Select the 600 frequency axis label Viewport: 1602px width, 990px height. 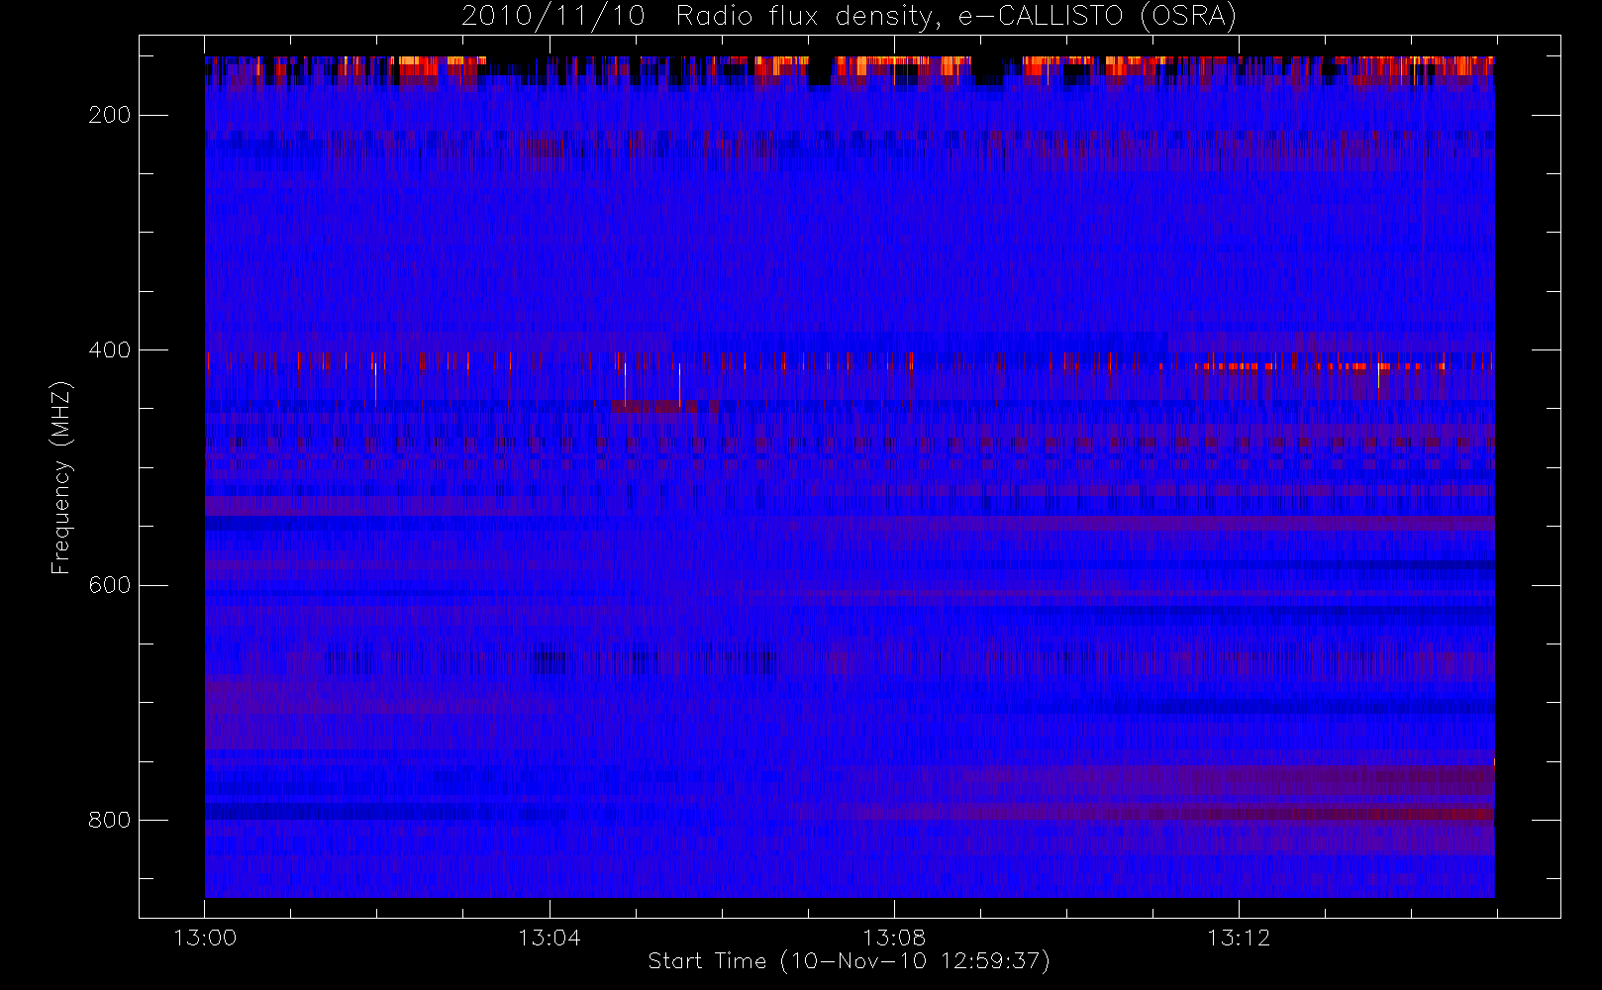(x=109, y=585)
